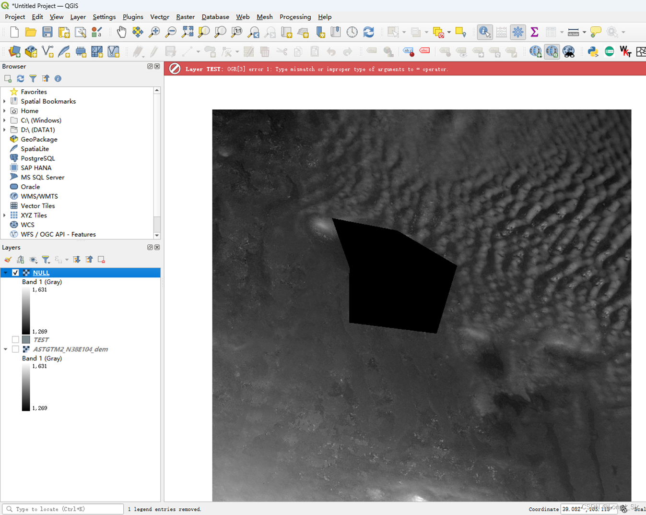Enable visibility of the TEST layer
This screenshot has width=646, height=515.
(15, 340)
